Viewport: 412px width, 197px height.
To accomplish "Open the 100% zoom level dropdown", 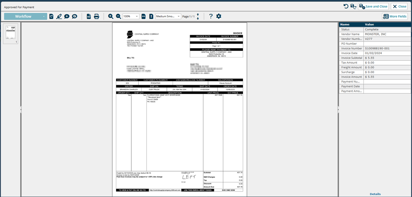I will pos(131,16).
